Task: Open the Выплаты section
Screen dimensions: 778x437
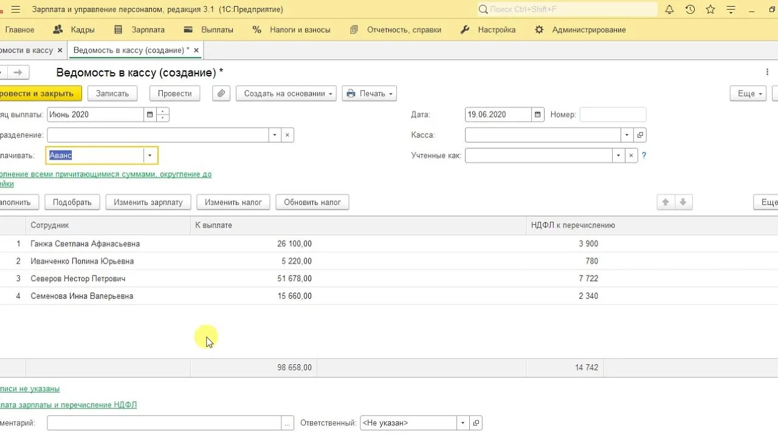Action: coord(208,30)
